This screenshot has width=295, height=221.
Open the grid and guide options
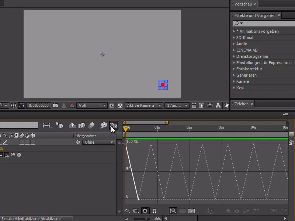(13, 106)
